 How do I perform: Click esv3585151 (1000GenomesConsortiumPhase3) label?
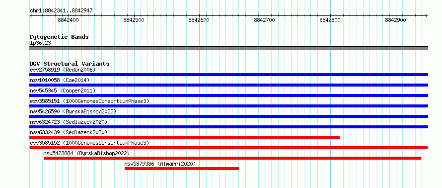click(89, 101)
